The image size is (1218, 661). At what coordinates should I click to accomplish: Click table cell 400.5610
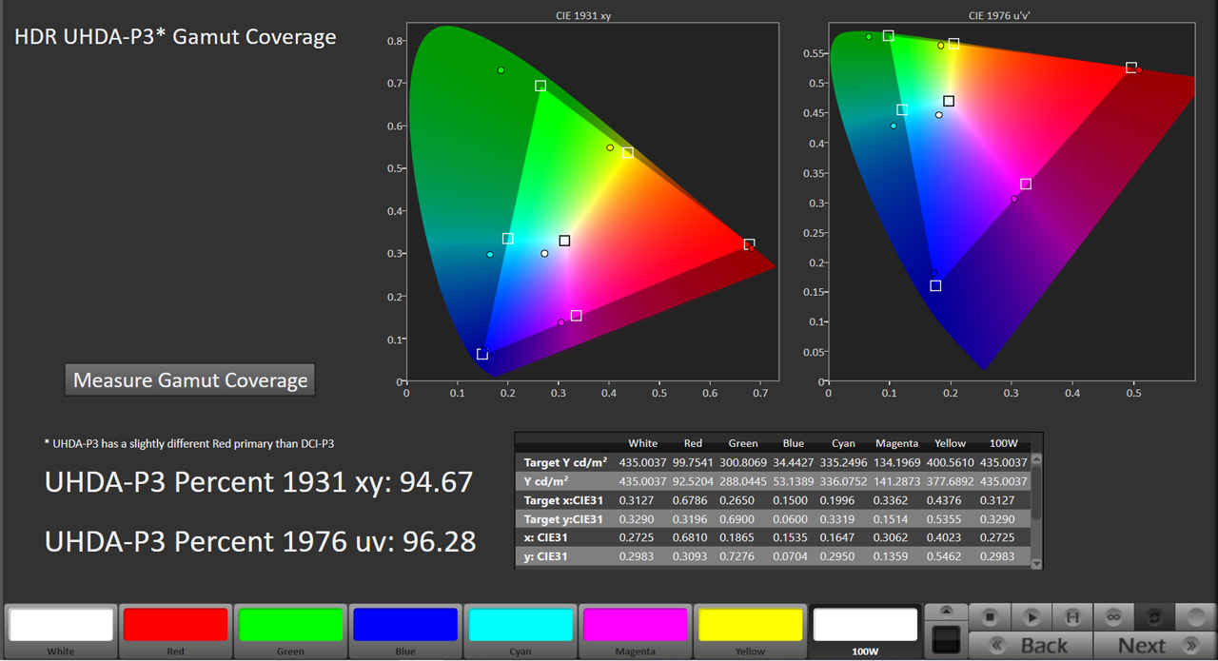pos(950,462)
